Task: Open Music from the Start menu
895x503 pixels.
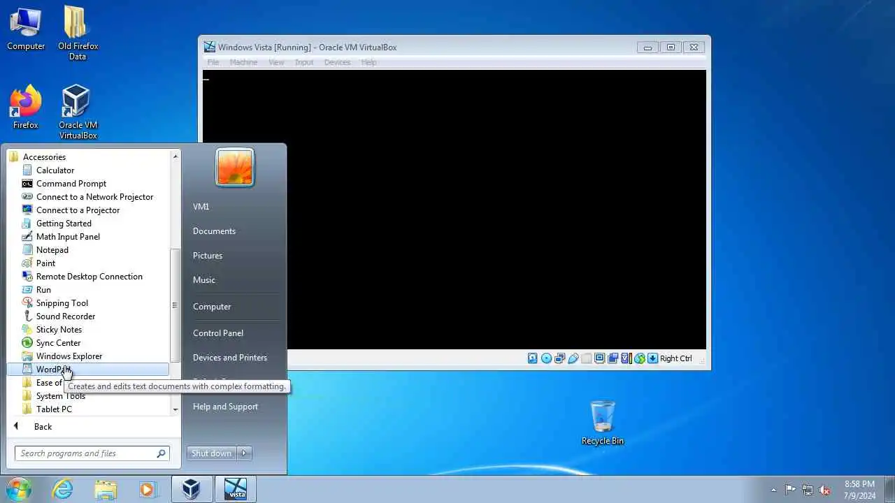Action: tap(204, 280)
